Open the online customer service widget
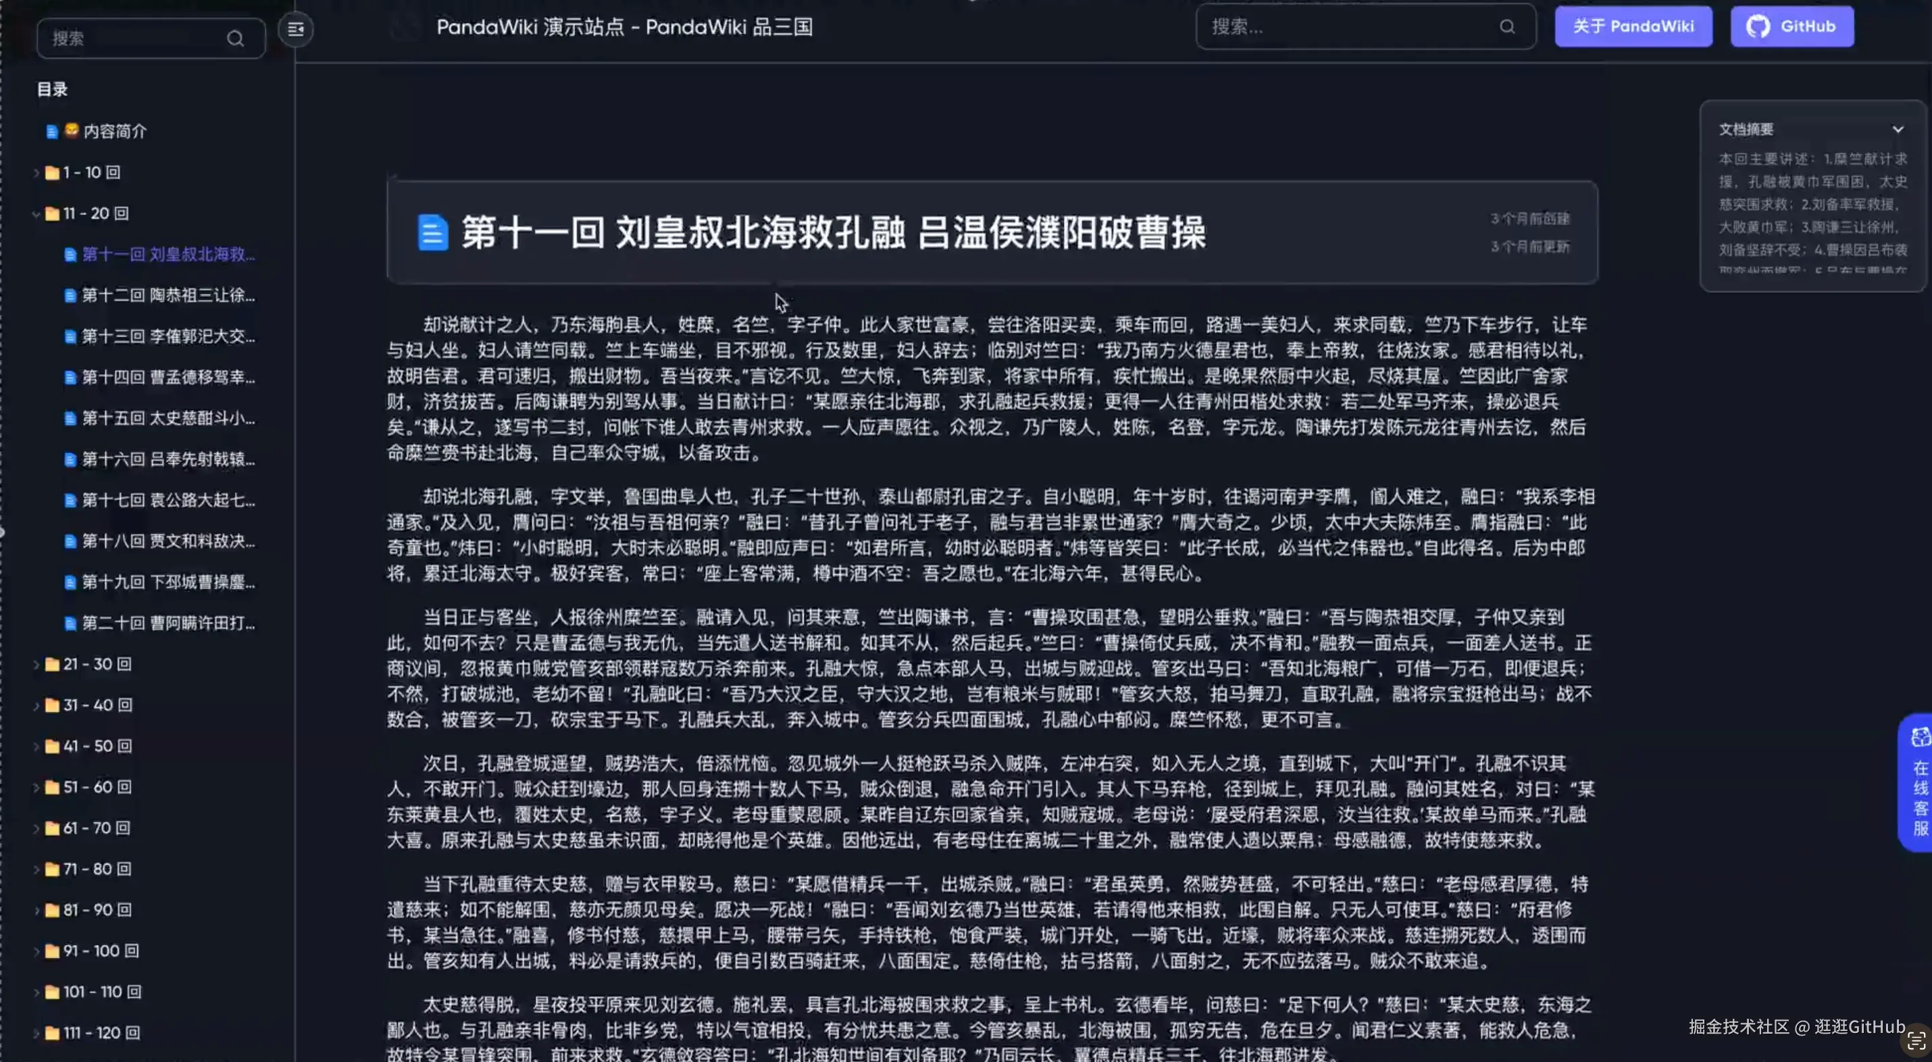The image size is (1932, 1062). 1918,782
